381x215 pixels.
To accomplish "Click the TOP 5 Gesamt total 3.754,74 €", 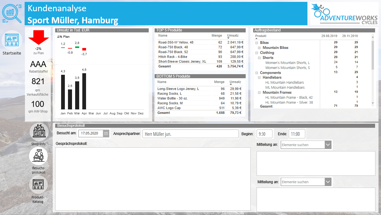I will [x=235, y=66].
